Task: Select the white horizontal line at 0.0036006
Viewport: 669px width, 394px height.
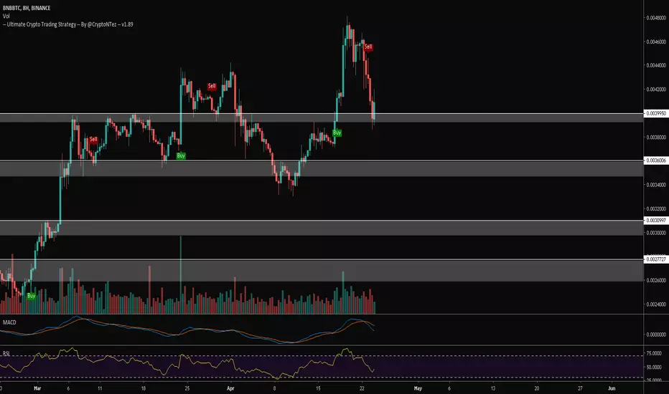Action: (x=322, y=160)
